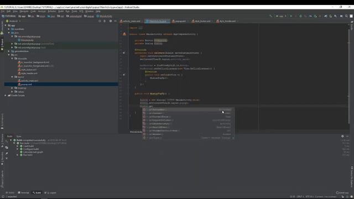Open the Event Log button
This screenshot has width=354, height=199.
[x=342, y=193]
